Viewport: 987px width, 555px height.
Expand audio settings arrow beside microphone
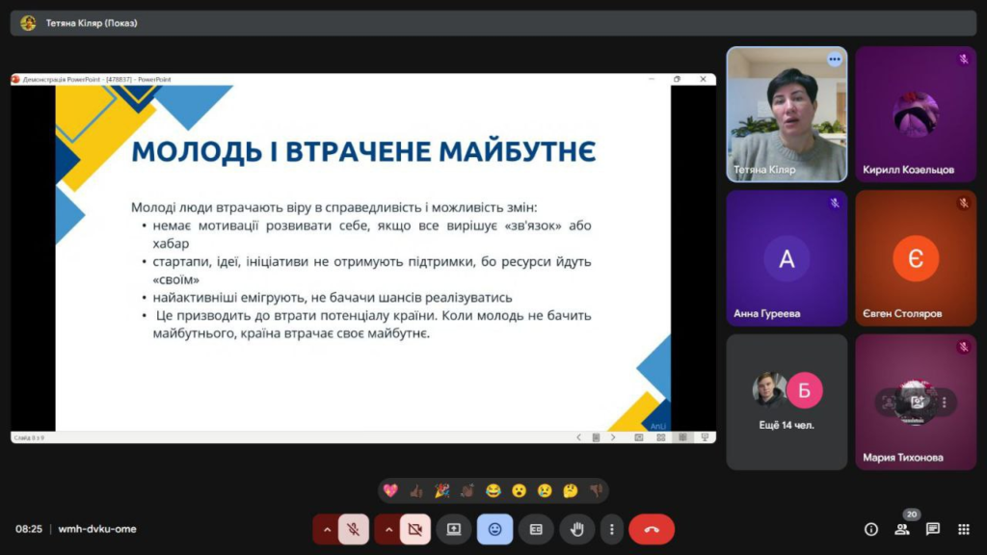[327, 529]
